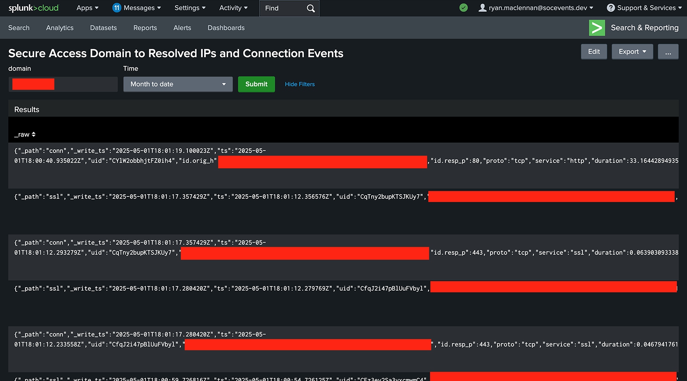Open the Dashboards tab
This screenshot has width=687, height=381.
point(226,28)
